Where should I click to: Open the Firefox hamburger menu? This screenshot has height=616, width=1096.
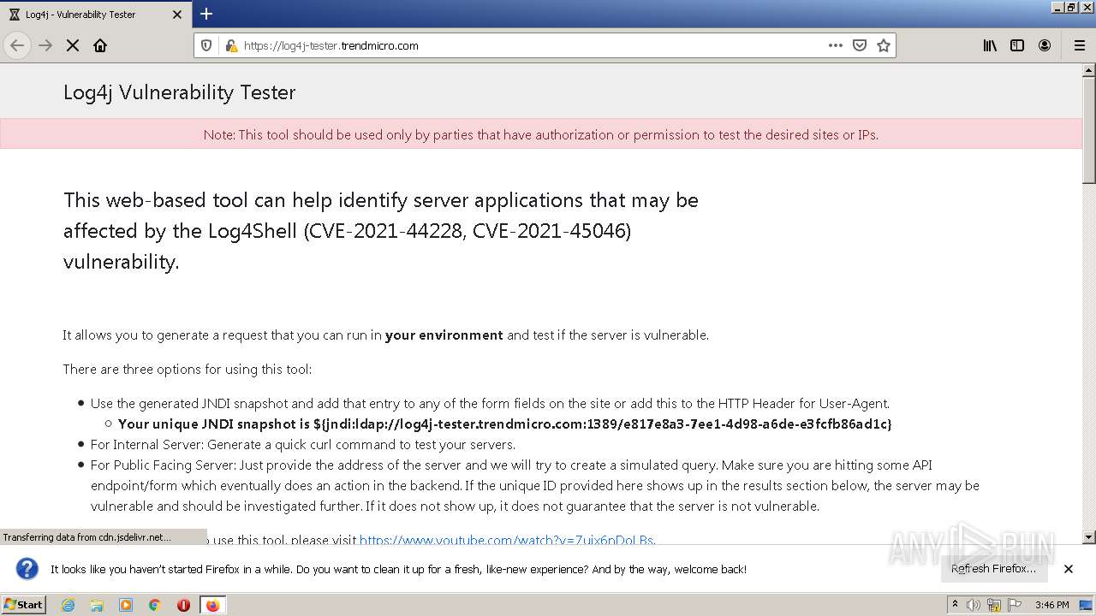click(1079, 45)
